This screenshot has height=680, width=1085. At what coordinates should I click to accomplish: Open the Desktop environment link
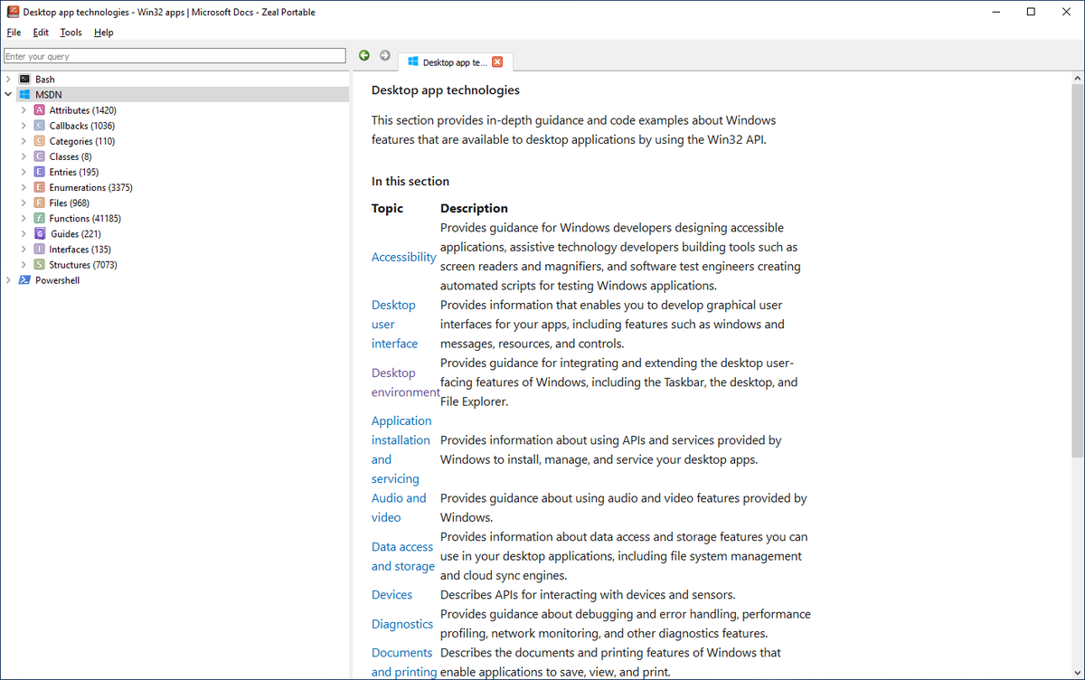[x=405, y=382]
